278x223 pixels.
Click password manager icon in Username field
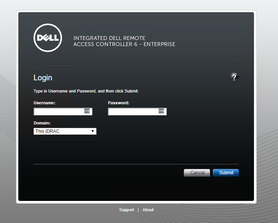(x=87, y=111)
